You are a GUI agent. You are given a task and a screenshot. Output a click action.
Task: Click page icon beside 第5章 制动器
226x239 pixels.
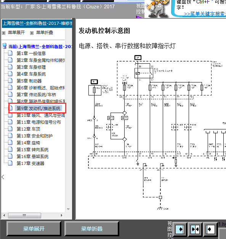click(10, 81)
